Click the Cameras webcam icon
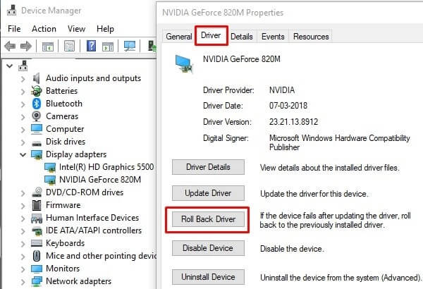Viewport: 423px width, 289px height. (37, 116)
